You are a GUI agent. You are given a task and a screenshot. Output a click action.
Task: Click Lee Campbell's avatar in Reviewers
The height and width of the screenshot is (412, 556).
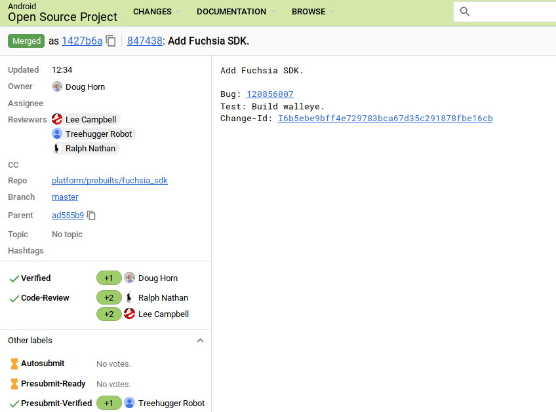[x=57, y=119]
